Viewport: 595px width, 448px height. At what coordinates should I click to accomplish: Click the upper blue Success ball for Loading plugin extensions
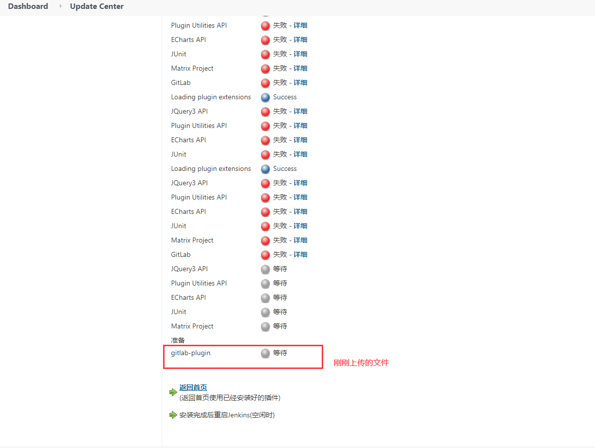pyautogui.click(x=265, y=97)
